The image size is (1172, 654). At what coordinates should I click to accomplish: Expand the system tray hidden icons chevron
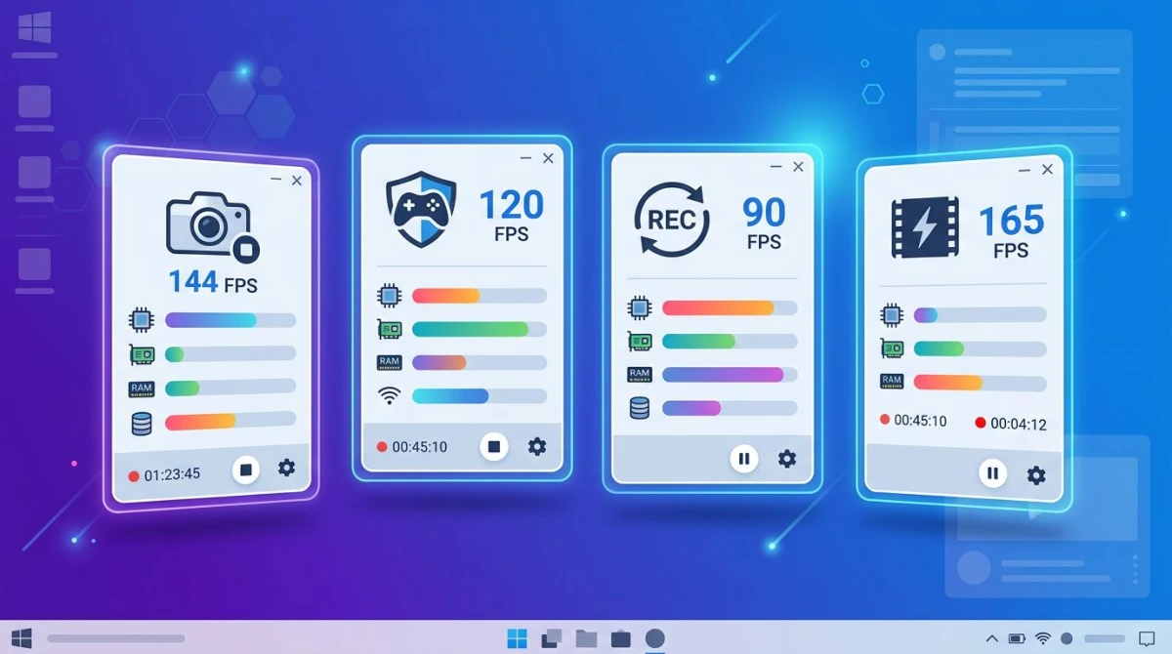[x=991, y=638]
